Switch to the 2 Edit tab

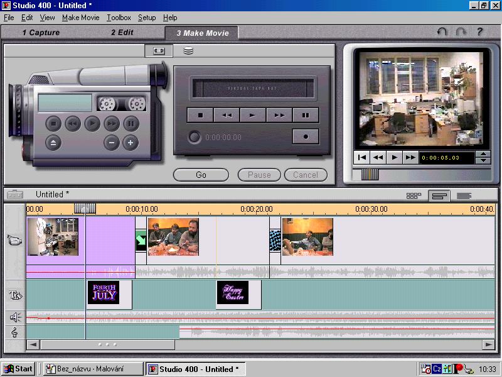coord(122,33)
